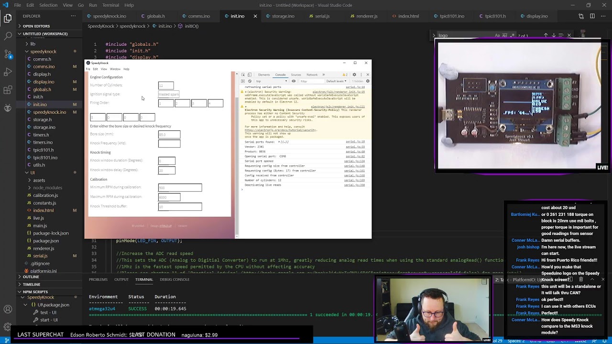The height and width of the screenshot is (344, 612).
Task: Open SpeedyKnock File menu
Action: [x=88, y=69]
